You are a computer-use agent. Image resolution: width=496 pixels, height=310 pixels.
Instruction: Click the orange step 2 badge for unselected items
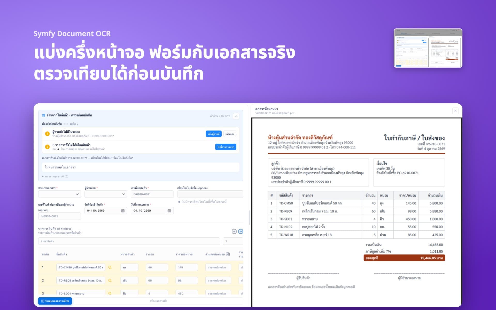[x=47, y=147]
